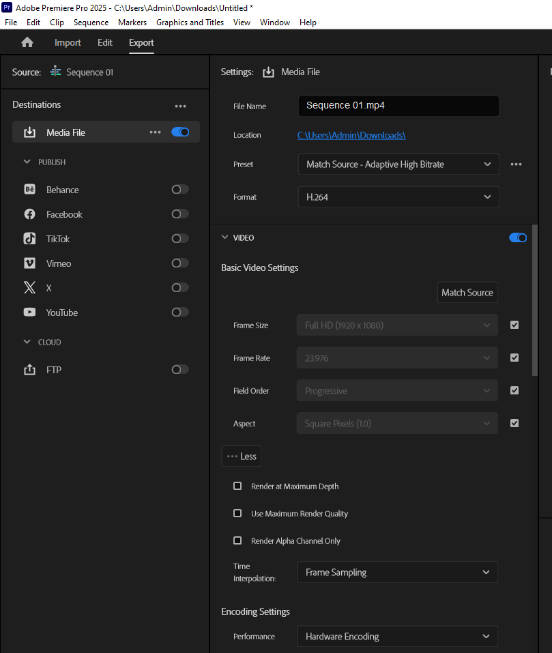
Task: Click the File Name input field
Action: [x=398, y=106]
